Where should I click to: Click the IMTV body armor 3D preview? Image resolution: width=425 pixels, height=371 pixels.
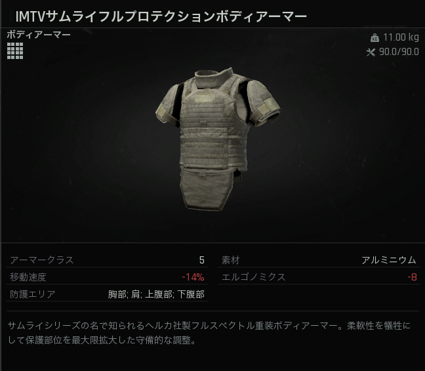point(218,139)
